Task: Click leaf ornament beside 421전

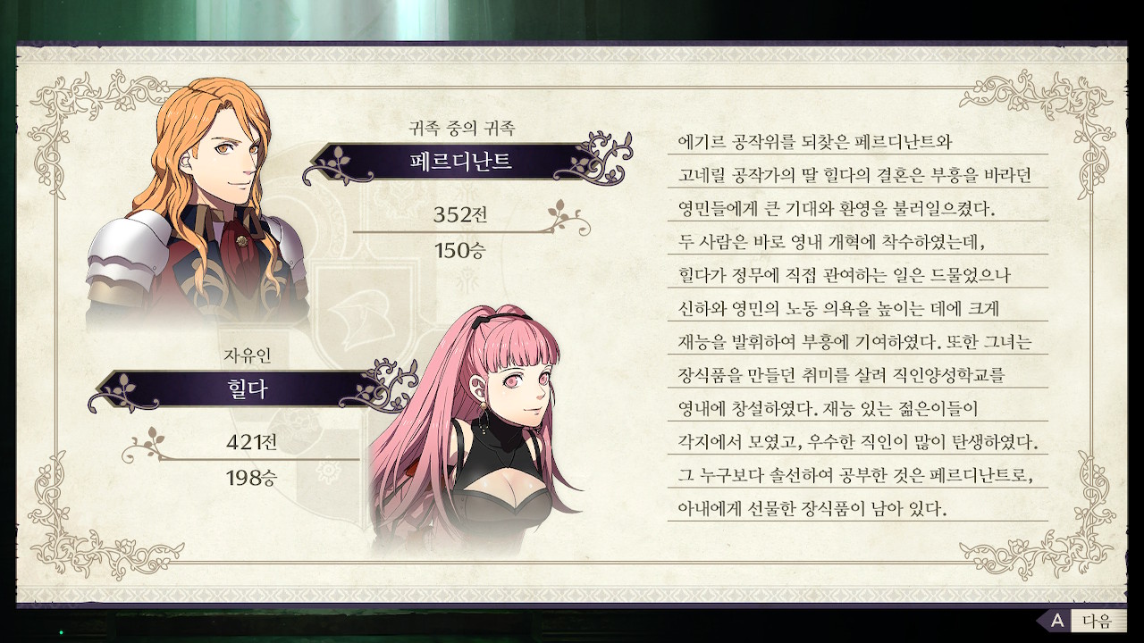Action: click(147, 441)
